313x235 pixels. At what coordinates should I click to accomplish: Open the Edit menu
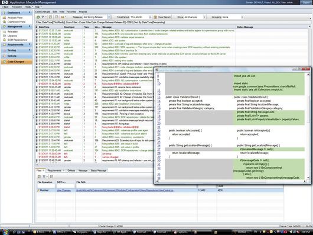[x=55, y=12]
